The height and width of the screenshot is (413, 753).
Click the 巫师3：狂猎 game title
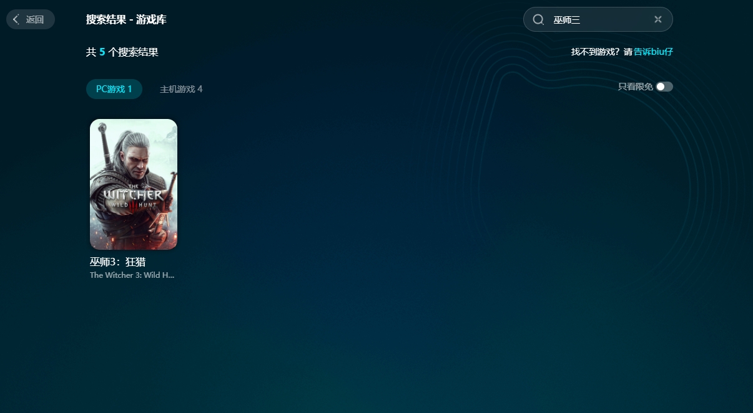tap(118, 262)
